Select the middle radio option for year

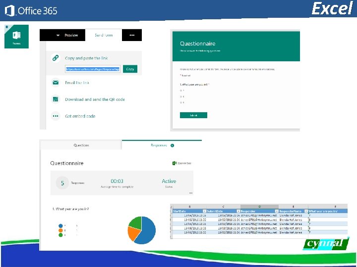[x=181, y=96]
